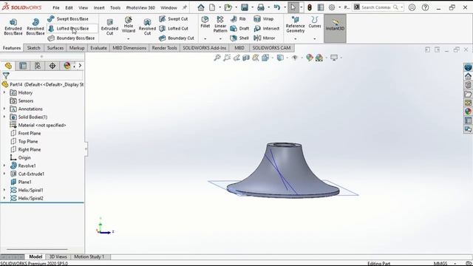Select Boundary Boss/Base feature
Image resolution: width=473 pixels, height=266 pixels.
(71, 38)
